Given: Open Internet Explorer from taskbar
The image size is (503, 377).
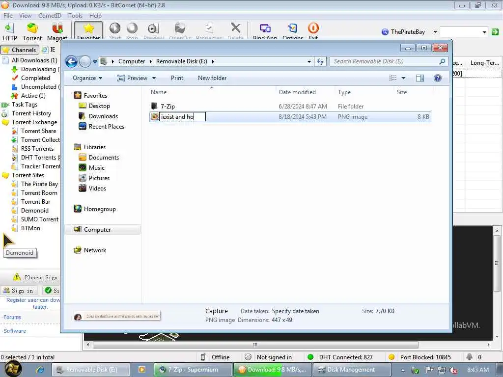Looking at the screenshot, I should pyautogui.click(x=40, y=370).
